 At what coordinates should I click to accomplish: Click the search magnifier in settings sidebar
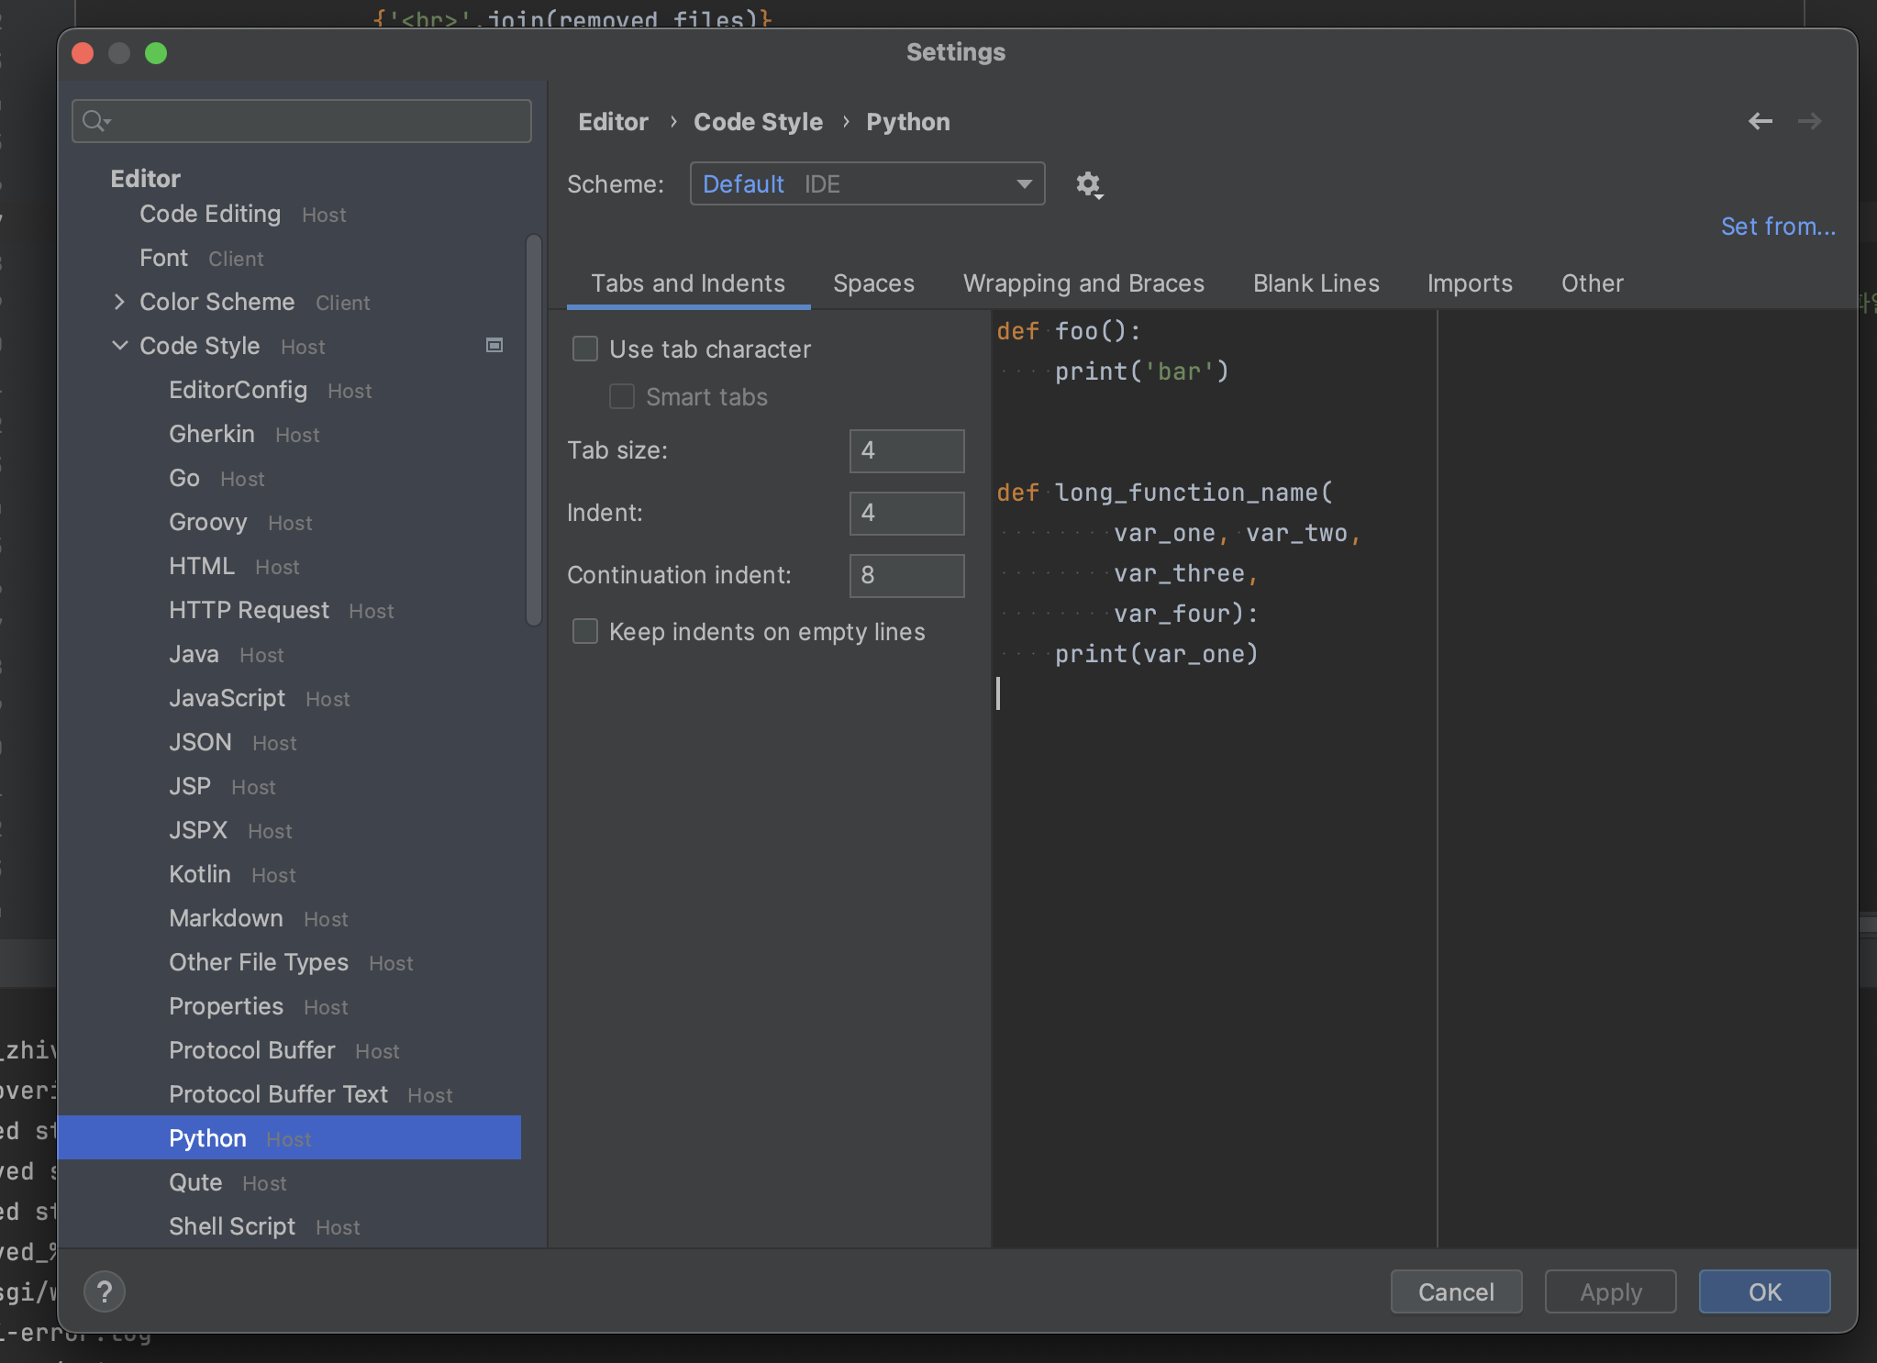point(95,120)
